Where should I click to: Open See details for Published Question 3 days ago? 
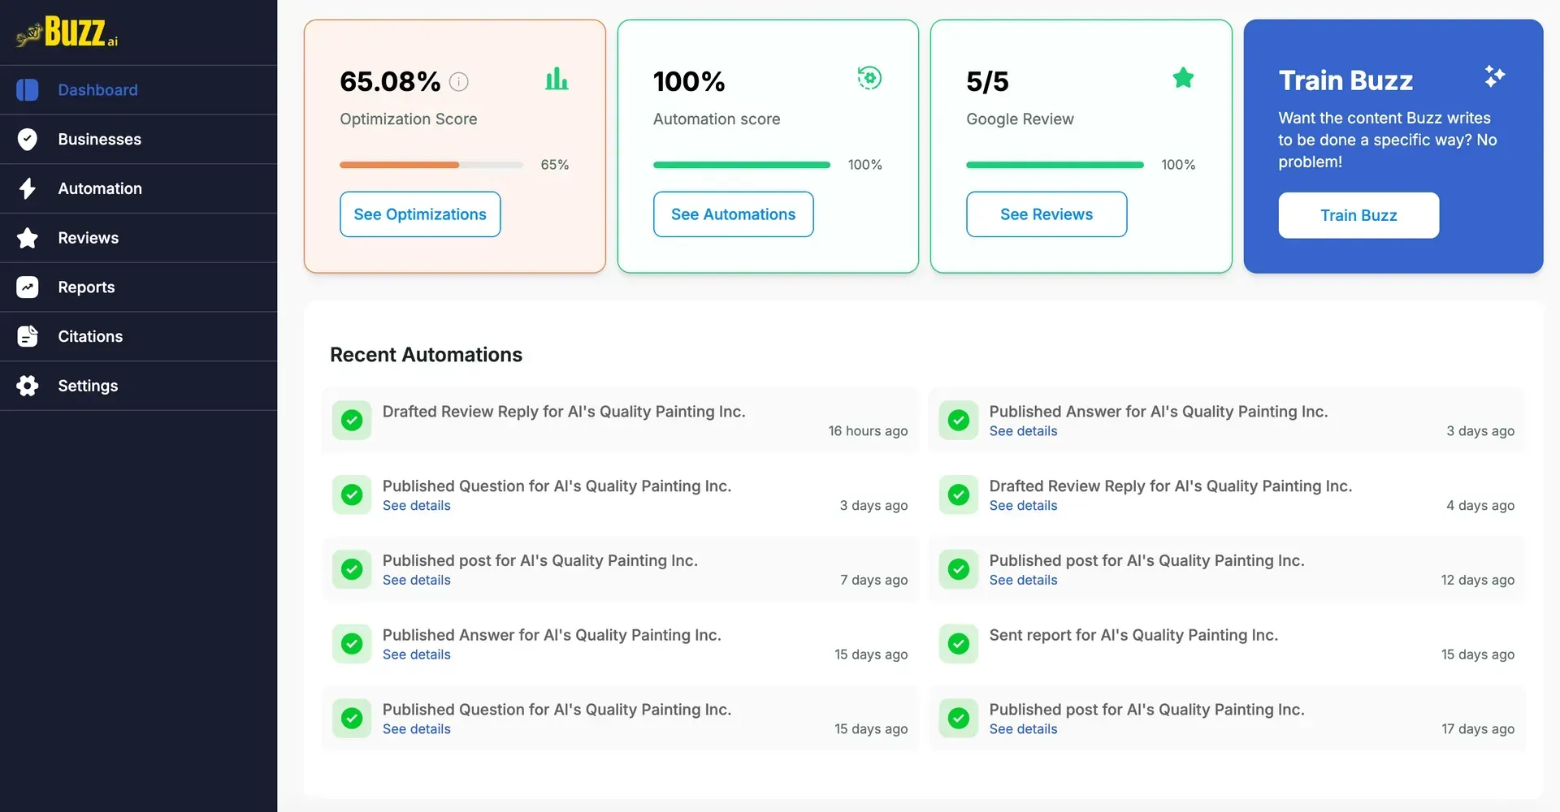click(416, 506)
